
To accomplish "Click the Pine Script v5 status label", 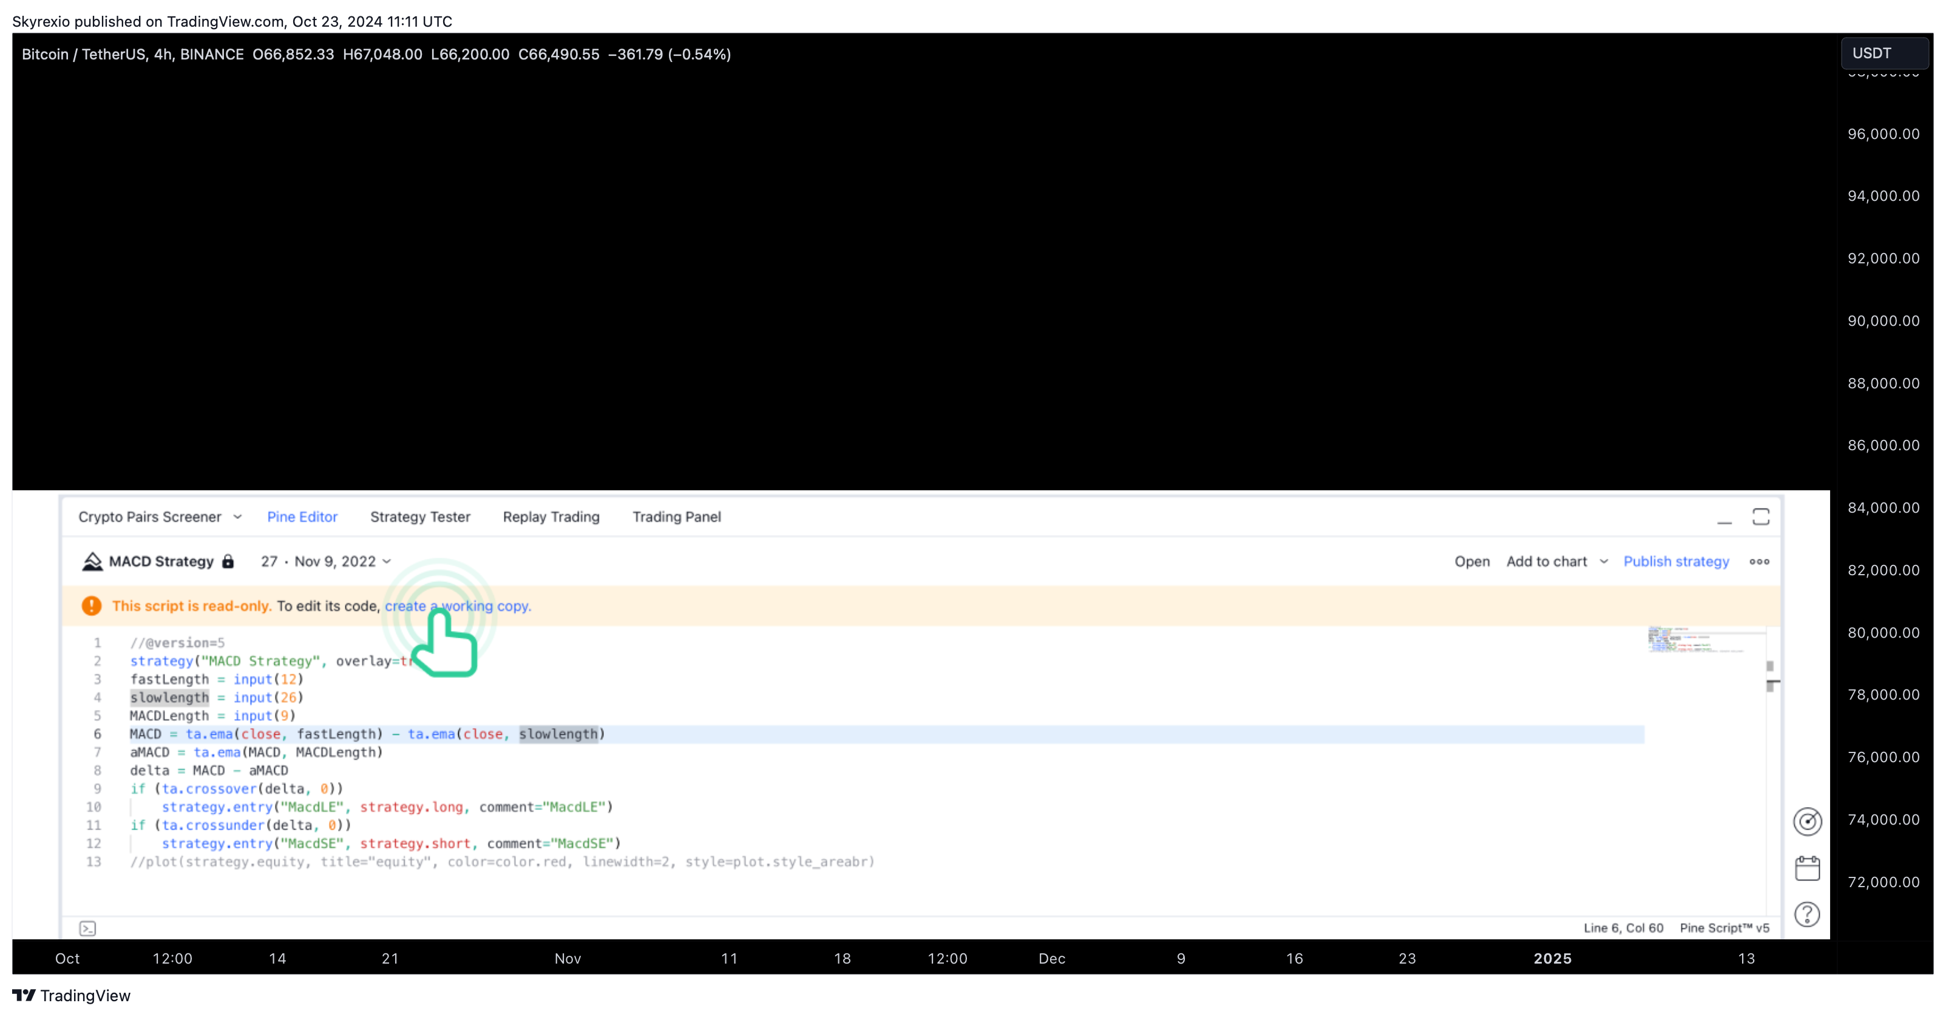I will click(x=1724, y=928).
